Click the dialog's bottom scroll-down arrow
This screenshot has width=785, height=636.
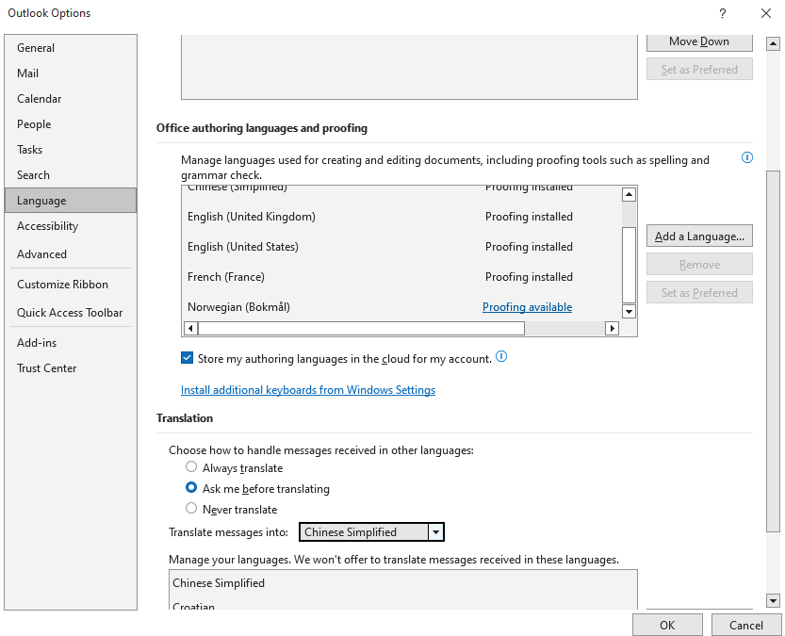pos(773,601)
